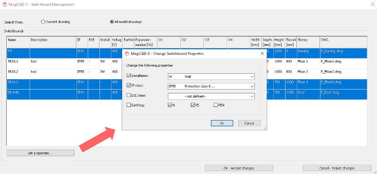Click the Set properties button
Image resolution: width=377 pixels, height=174 pixels.
click(40, 153)
